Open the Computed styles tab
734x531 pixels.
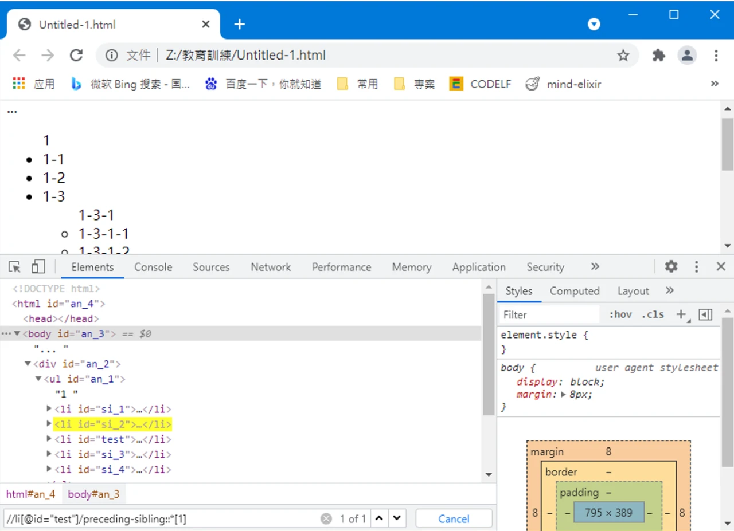574,291
